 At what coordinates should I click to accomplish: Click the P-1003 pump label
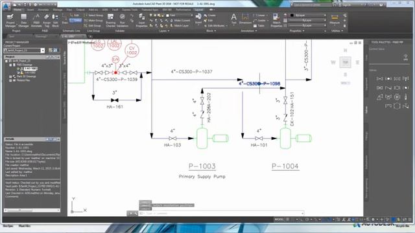coord(202,166)
